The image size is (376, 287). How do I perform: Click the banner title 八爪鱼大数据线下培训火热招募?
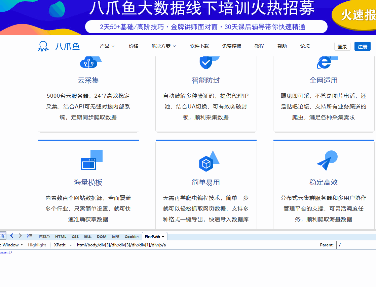click(x=202, y=8)
